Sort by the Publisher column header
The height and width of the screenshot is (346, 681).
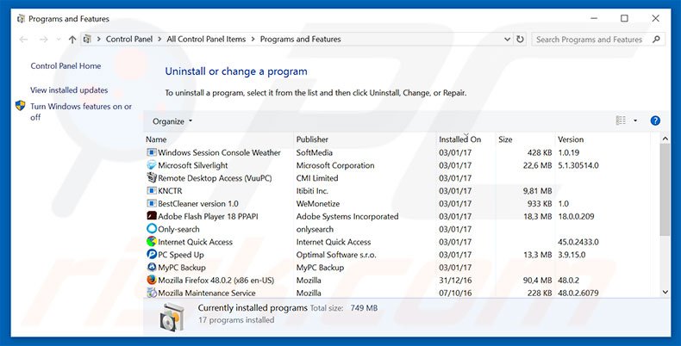point(312,139)
